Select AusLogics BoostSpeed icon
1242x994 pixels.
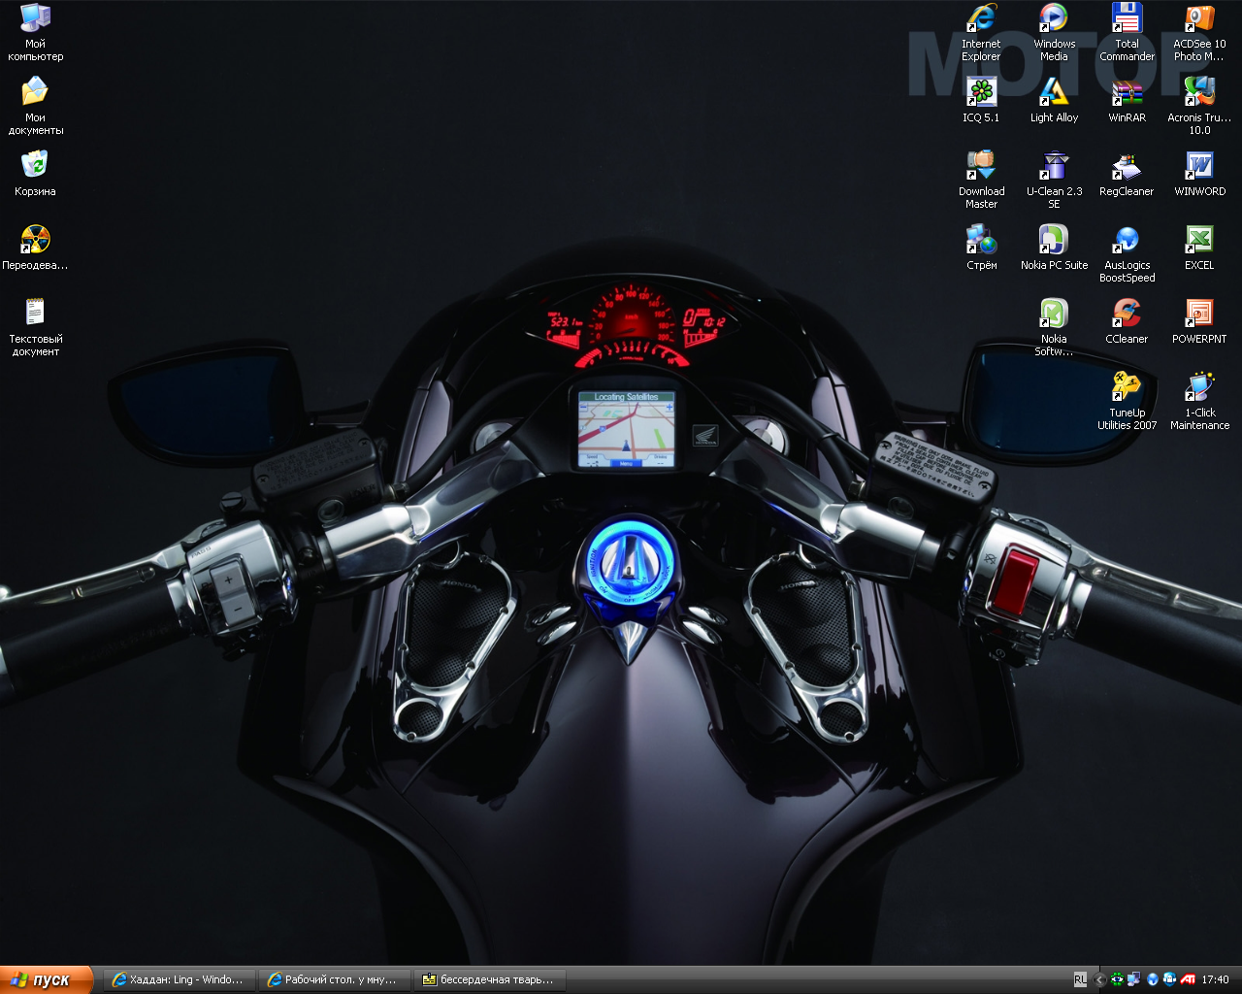[1127, 240]
